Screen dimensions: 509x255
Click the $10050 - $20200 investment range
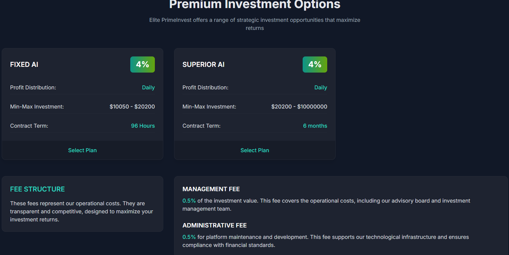[x=132, y=107]
